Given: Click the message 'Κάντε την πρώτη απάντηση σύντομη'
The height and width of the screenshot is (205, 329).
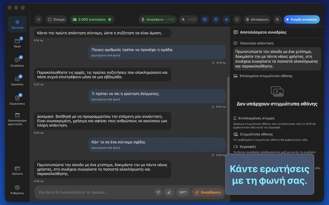Looking at the screenshot, I should coord(102,33).
